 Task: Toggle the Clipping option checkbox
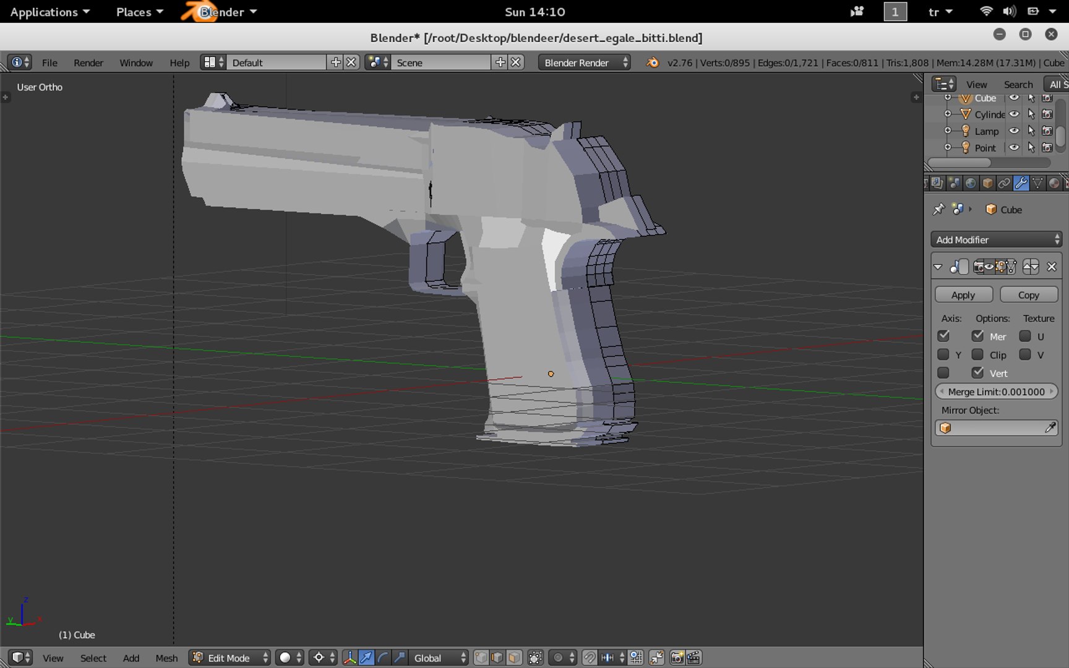(x=977, y=354)
